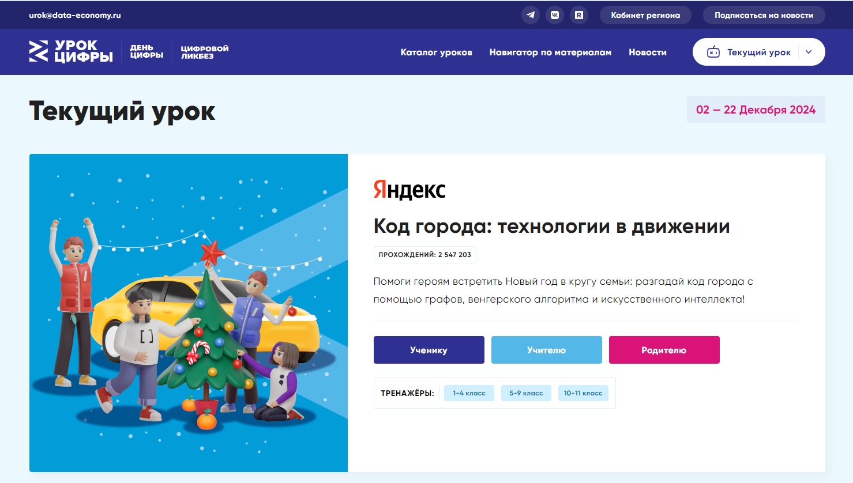Click the Кабинет региона button

(645, 15)
